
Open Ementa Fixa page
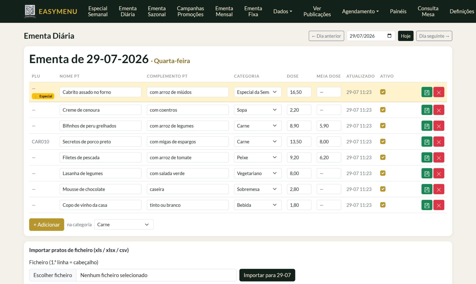253,11
